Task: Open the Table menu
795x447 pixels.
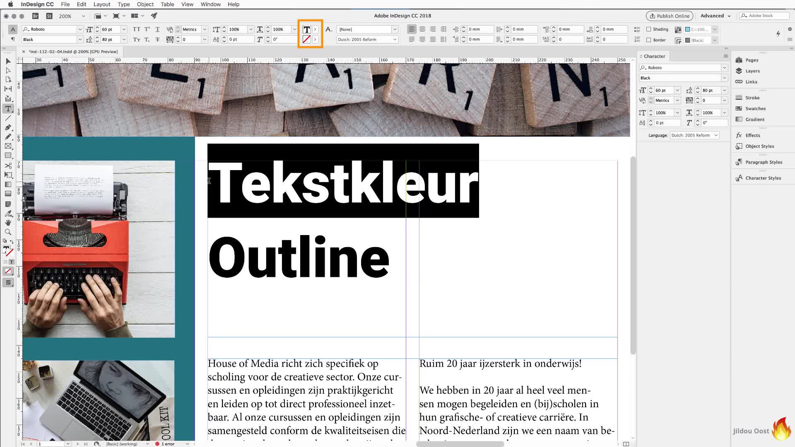Action: click(x=167, y=4)
